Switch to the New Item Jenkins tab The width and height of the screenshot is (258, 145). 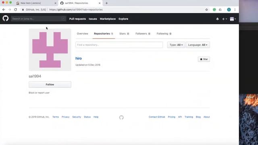click(x=36, y=3)
